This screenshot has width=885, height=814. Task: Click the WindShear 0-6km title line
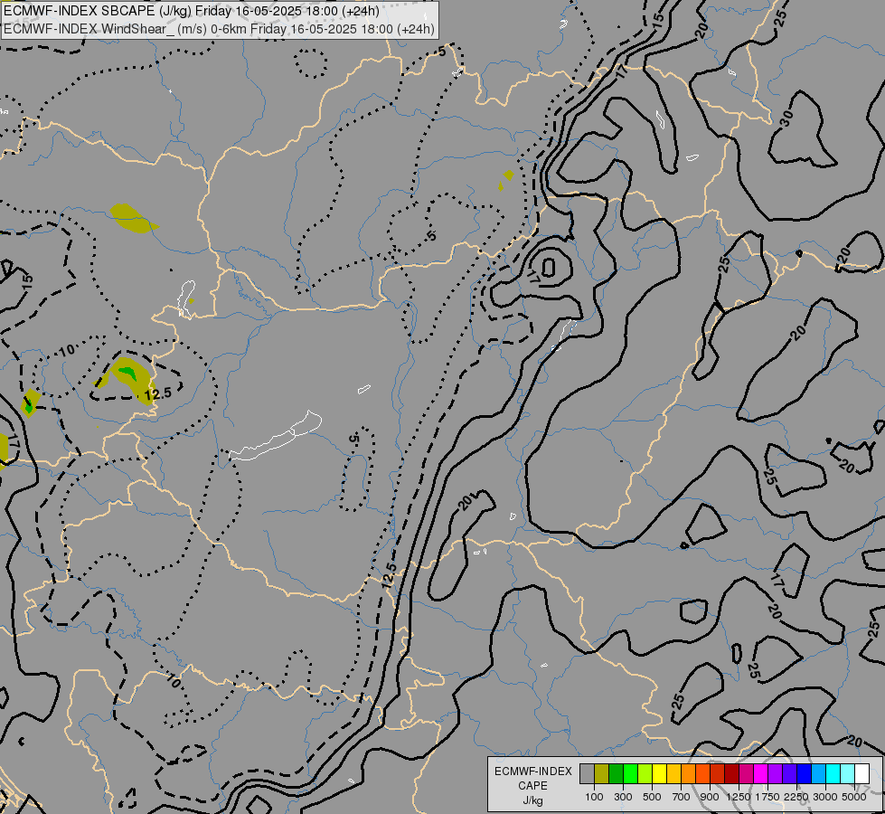click(x=219, y=28)
